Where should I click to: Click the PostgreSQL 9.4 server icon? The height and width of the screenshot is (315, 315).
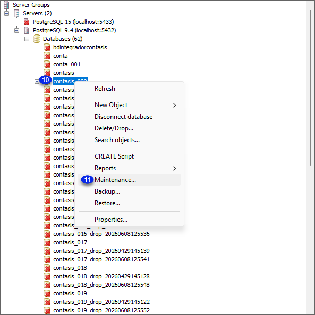coord(27,30)
